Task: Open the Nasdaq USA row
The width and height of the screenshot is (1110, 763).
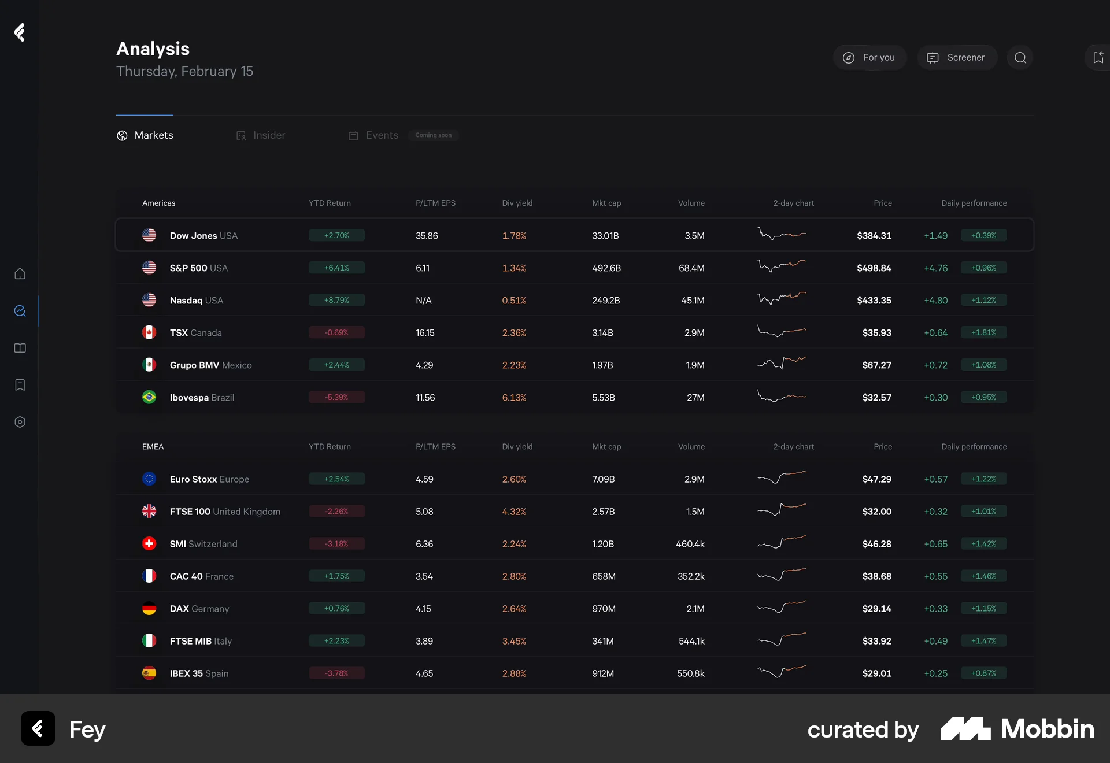Action: pyautogui.click(x=575, y=300)
